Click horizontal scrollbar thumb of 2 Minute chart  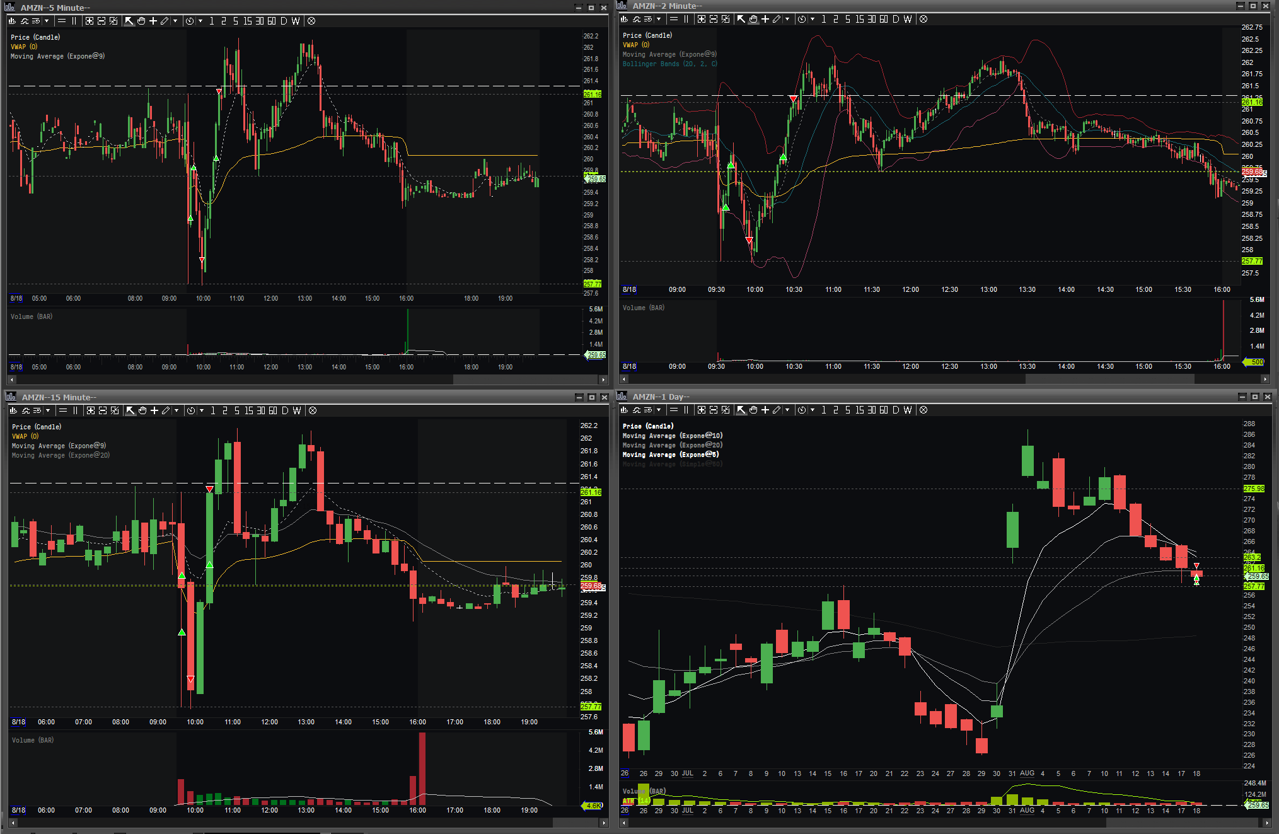click(1109, 379)
